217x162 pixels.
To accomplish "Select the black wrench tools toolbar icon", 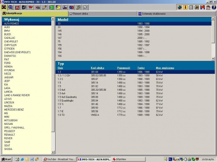I will click(24, 7).
